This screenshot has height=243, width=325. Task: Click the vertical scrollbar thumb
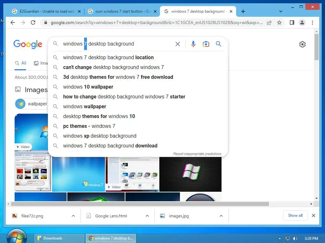(x=316, y=47)
